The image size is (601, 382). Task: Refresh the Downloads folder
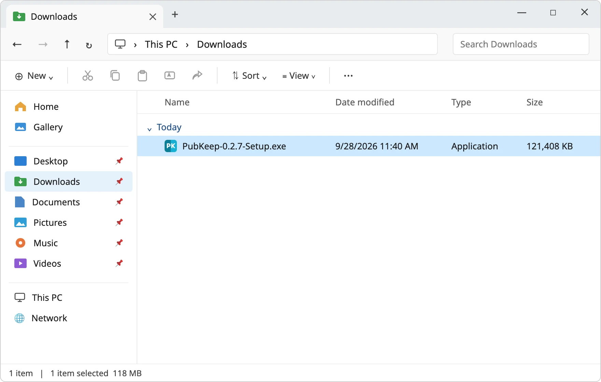tap(89, 45)
